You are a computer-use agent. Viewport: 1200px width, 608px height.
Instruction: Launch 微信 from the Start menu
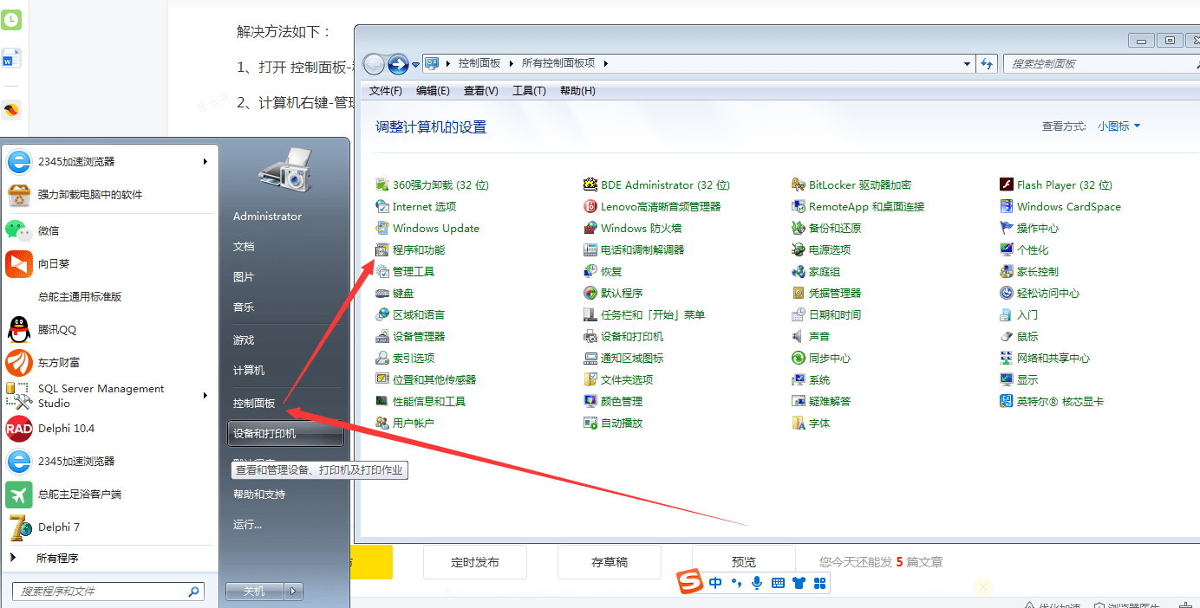click(x=49, y=231)
